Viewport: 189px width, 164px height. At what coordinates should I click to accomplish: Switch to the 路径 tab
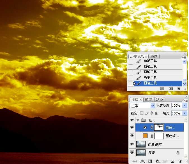(x=159, y=100)
